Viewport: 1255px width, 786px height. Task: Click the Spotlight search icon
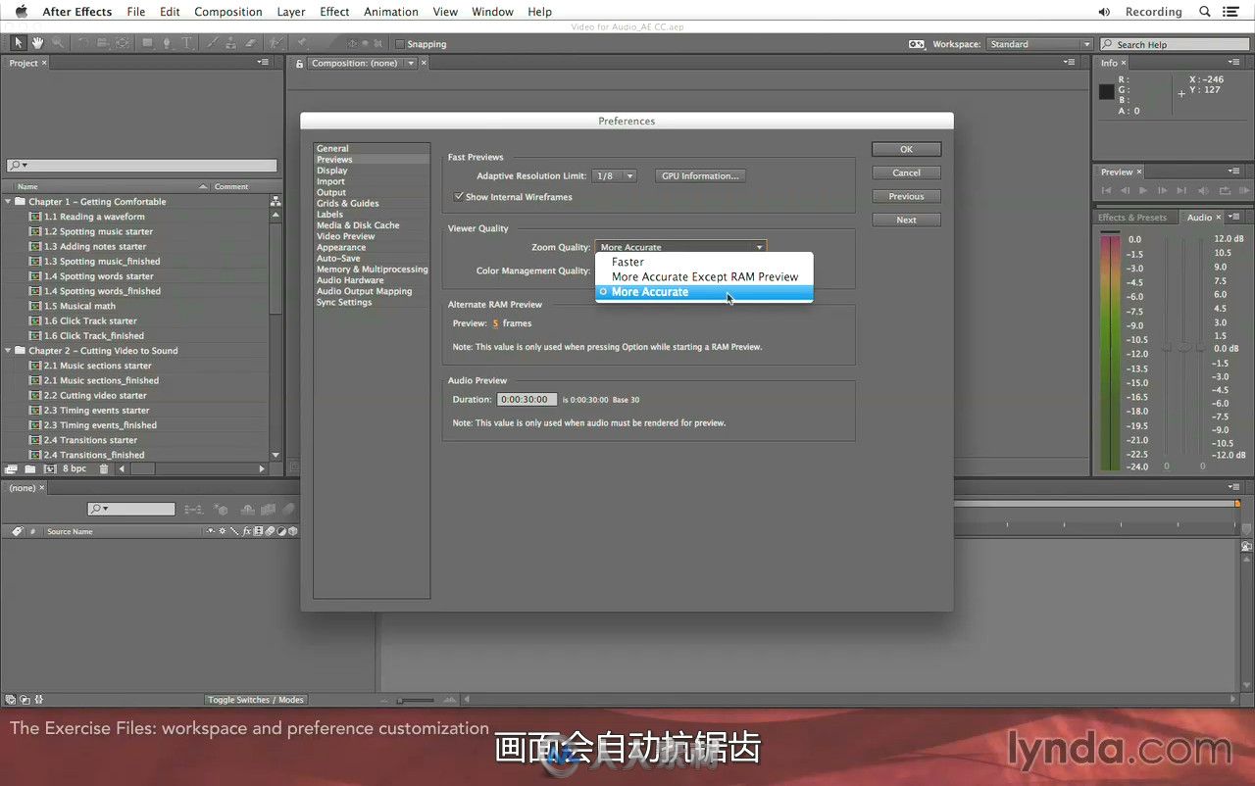[x=1205, y=12]
